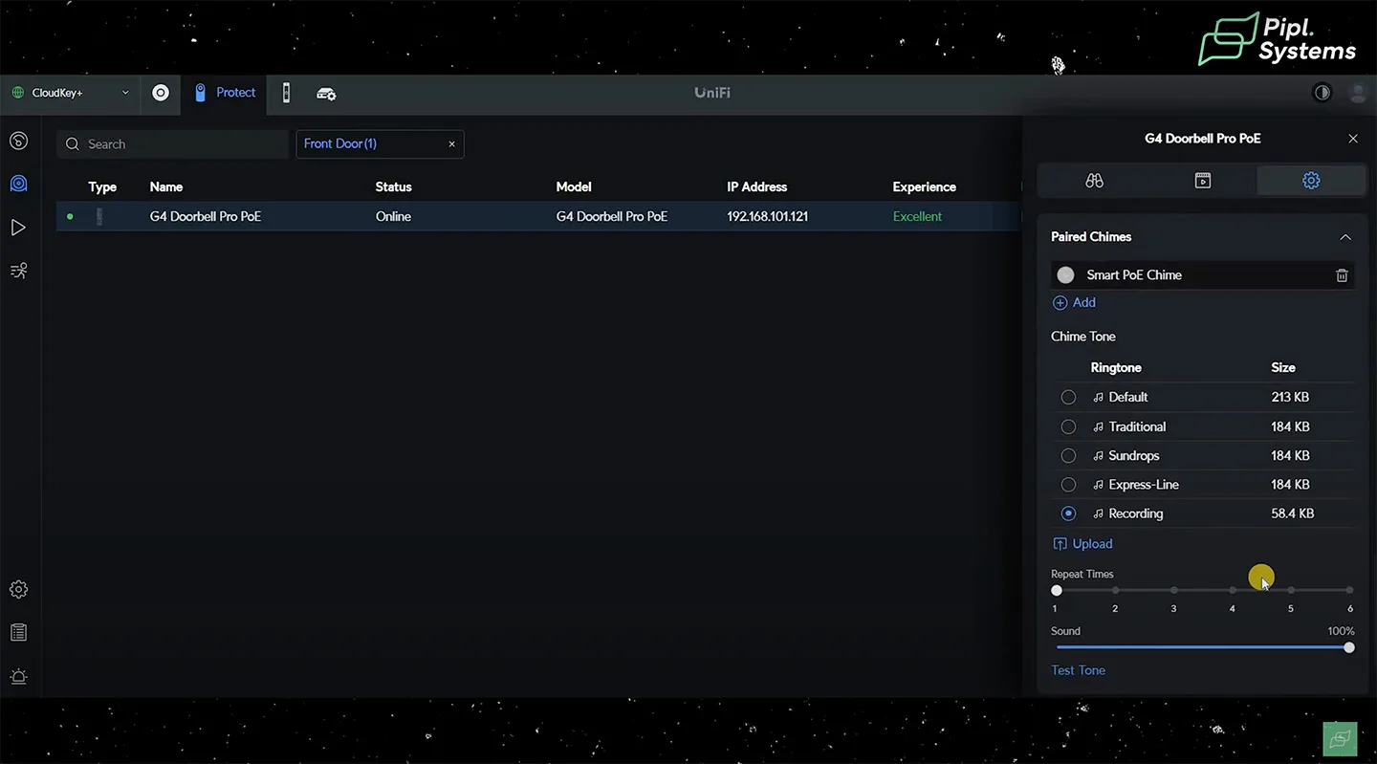Toggle the dark/light theme icon

(x=1322, y=93)
